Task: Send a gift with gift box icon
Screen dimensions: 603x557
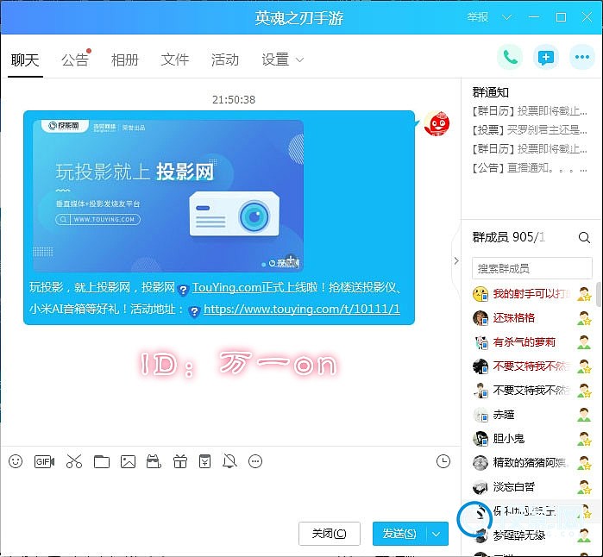Action: pyautogui.click(x=180, y=461)
